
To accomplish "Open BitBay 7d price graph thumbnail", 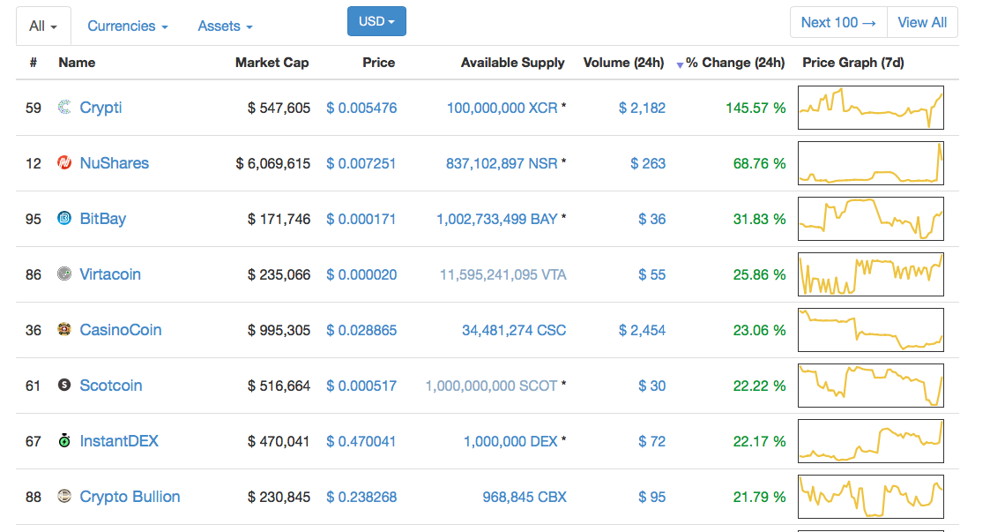I will pyautogui.click(x=871, y=219).
